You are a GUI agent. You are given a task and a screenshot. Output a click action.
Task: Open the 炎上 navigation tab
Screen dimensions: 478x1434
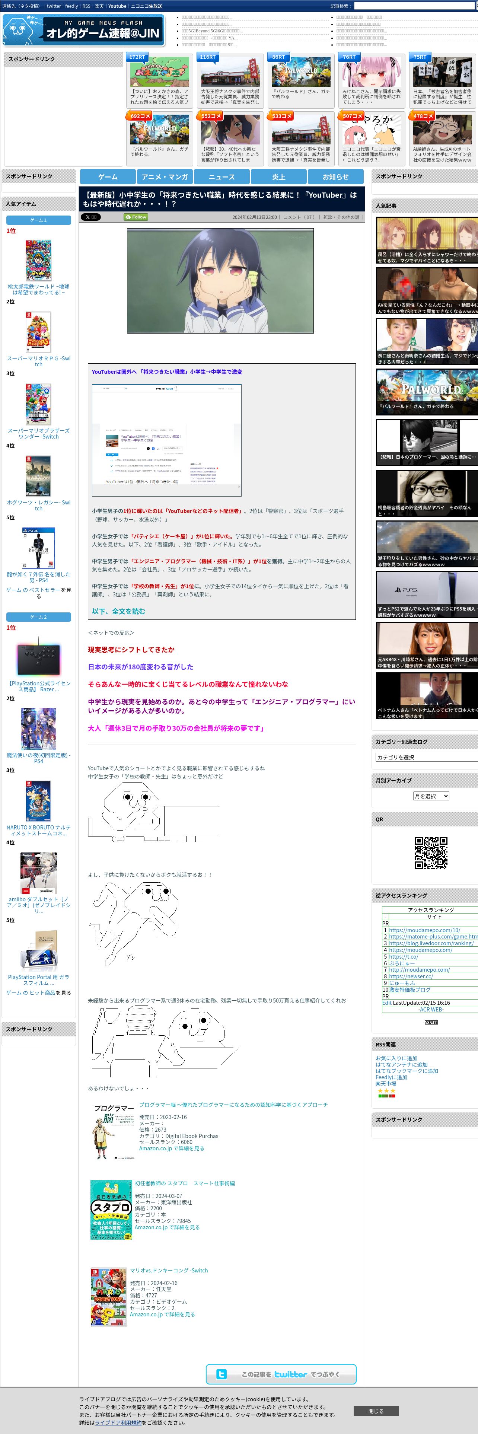coord(279,176)
